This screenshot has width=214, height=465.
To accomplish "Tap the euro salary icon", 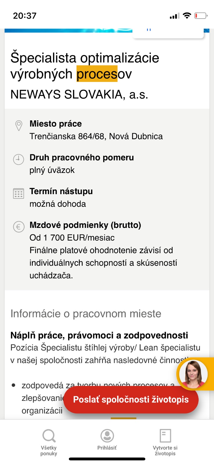I will [19, 227].
